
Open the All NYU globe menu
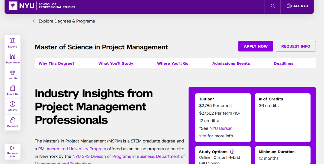pyautogui.click(x=297, y=6)
